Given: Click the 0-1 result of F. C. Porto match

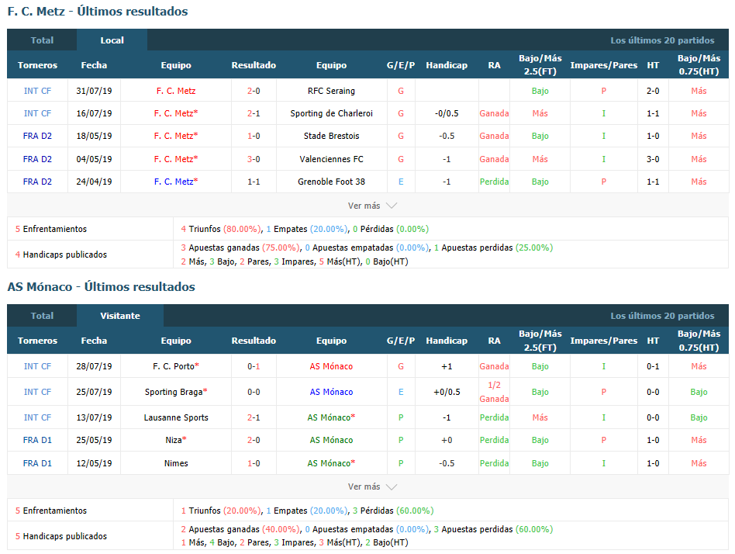Looking at the screenshot, I should (254, 366).
